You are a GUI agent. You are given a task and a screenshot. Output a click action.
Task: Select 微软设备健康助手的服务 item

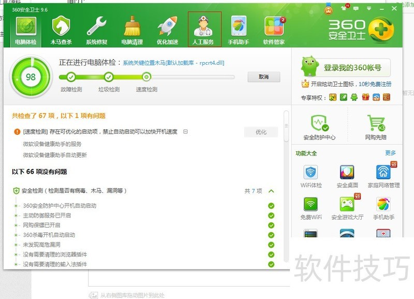[52, 144]
